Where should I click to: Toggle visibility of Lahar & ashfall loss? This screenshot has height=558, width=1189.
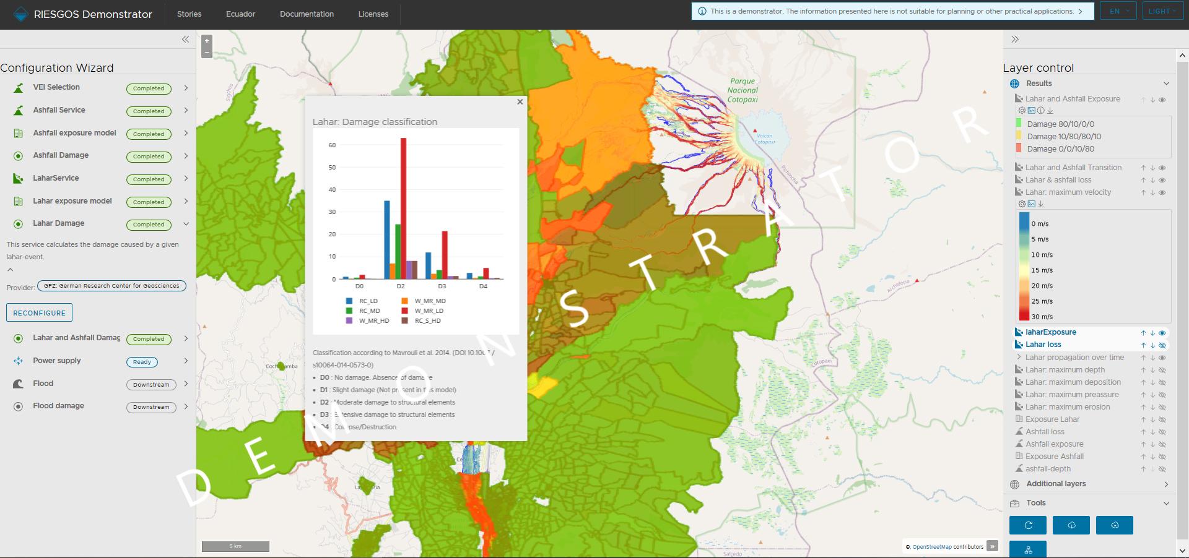[x=1162, y=180]
